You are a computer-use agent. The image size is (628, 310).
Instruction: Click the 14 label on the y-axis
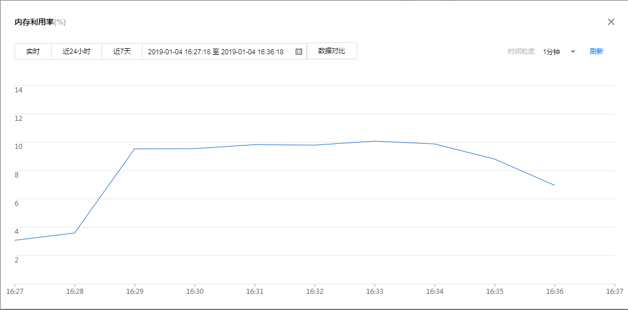pos(18,90)
